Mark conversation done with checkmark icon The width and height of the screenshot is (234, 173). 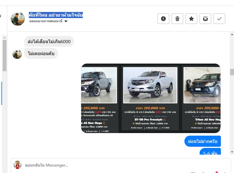click(219, 19)
